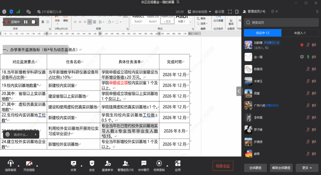Viewport: 321px width, 175px height.
Task: Select the 会议中·13 tab
Action: click(263, 33)
